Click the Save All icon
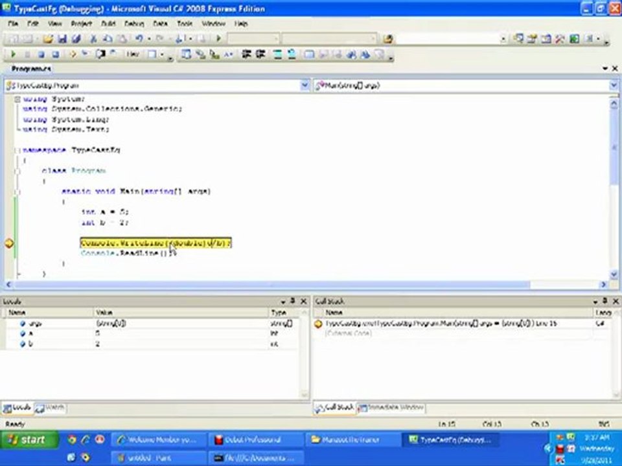The height and width of the screenshot is (466, 622). pos(76,39)
